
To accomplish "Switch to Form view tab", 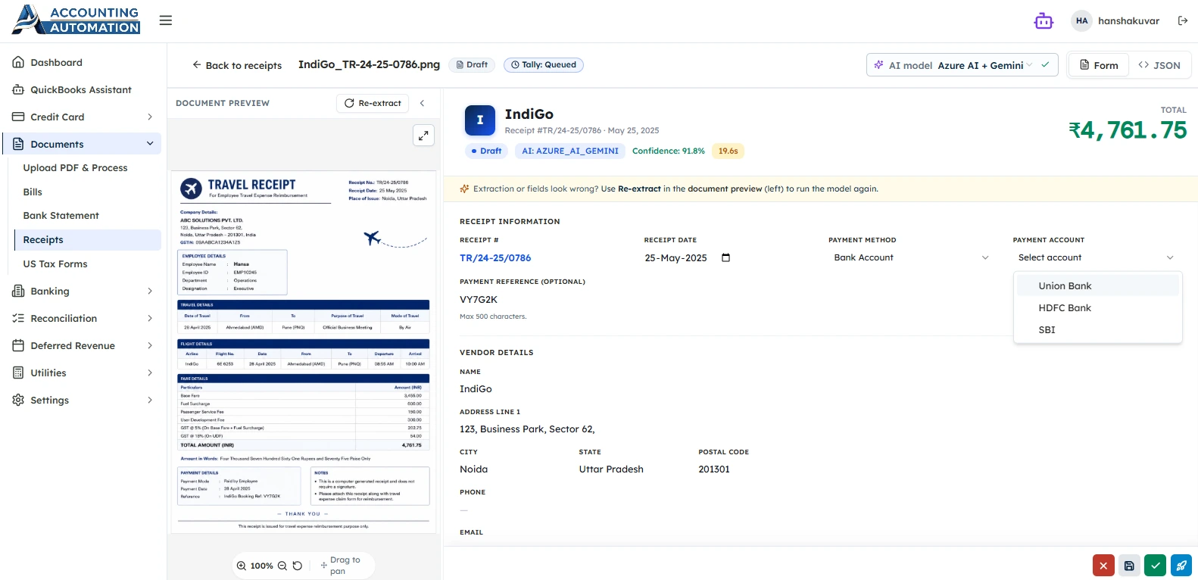I will click(x=1099, y=65).
